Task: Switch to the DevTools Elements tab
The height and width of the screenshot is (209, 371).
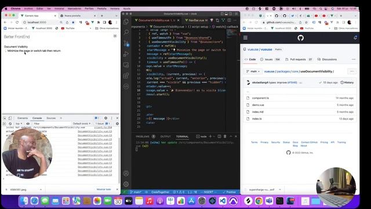Action: coord(23,118)
